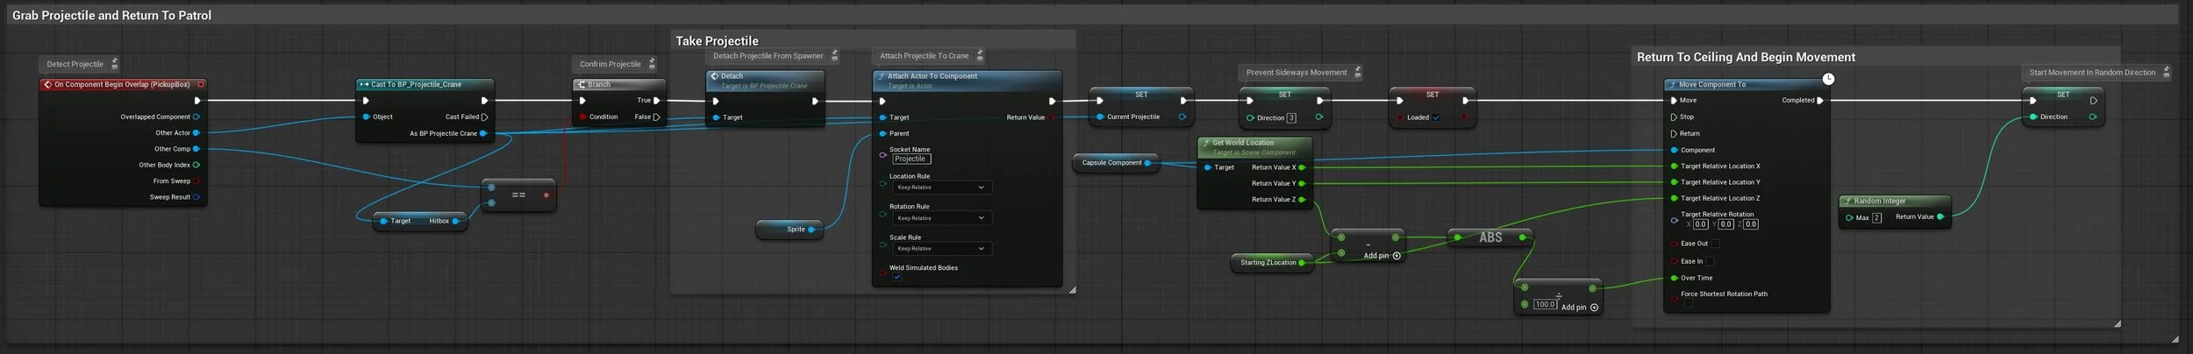Image resolution: width=2193 pixels, height=354 pixels.
Task: Open the Location Rule dropdown
Action: click(942, 188)
